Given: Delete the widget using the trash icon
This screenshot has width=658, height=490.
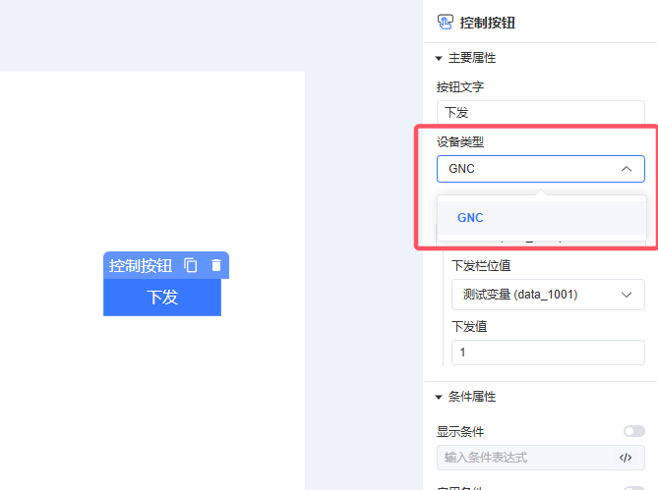Looking at the screenshot, I should point(215,265).
